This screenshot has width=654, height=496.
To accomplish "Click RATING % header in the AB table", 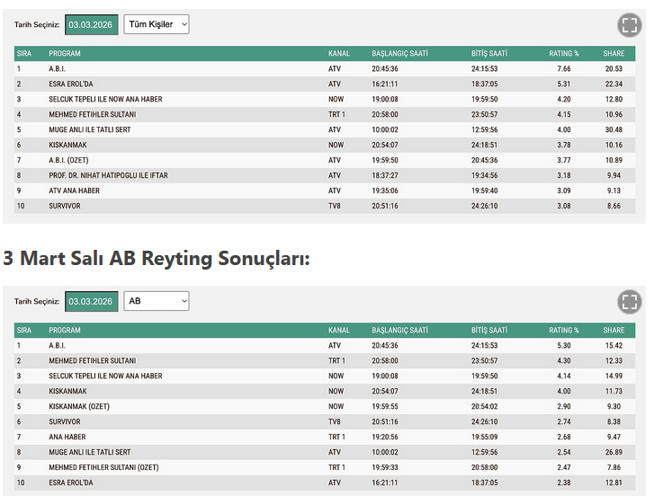I will 563,331.
